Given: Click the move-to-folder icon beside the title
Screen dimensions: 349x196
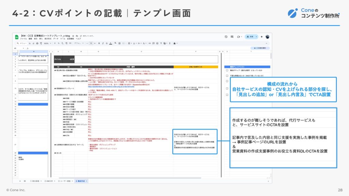Looking at the screenshot, I should (x=77, y=36).
